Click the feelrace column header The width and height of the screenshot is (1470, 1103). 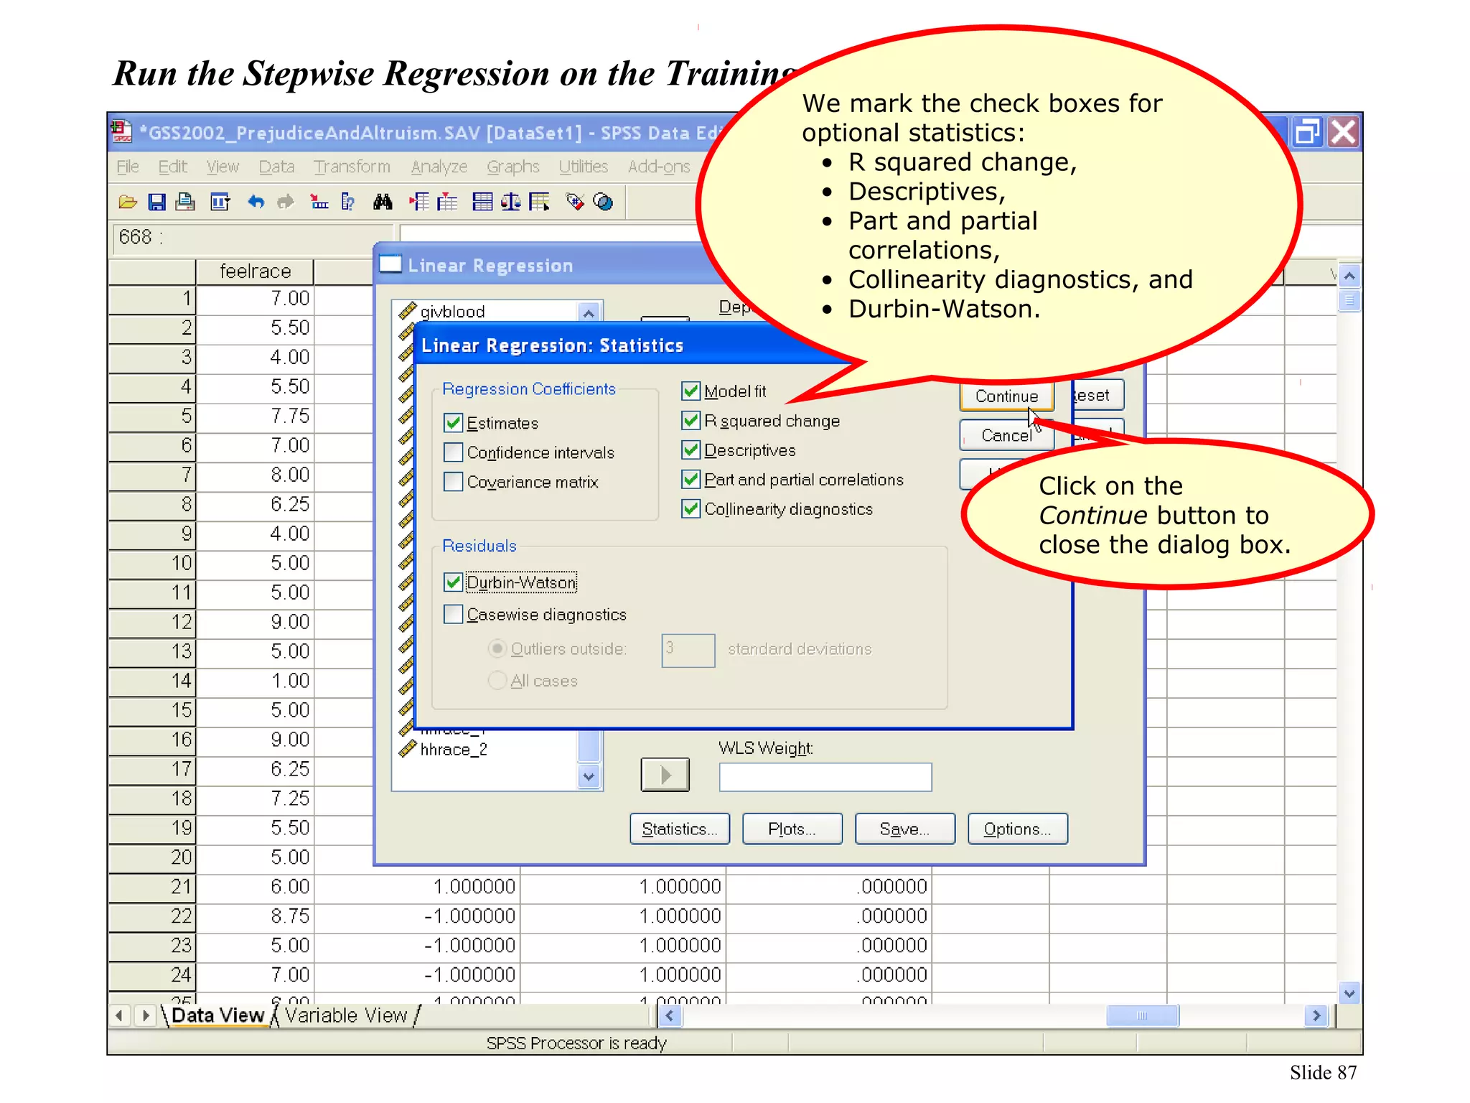point(255,271)
